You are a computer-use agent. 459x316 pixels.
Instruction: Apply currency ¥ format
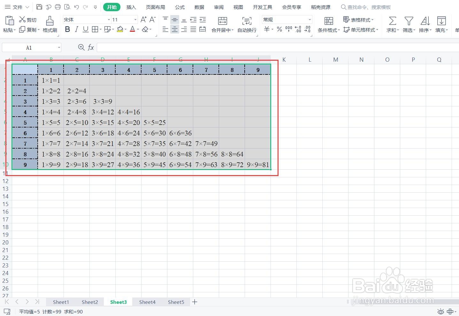[267, 29]
